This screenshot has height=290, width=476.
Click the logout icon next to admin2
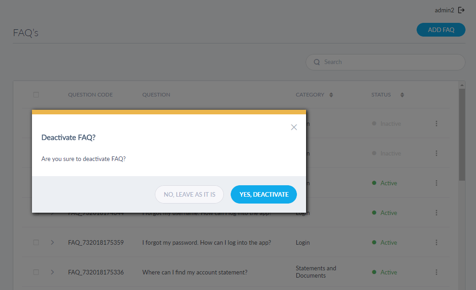461,10
